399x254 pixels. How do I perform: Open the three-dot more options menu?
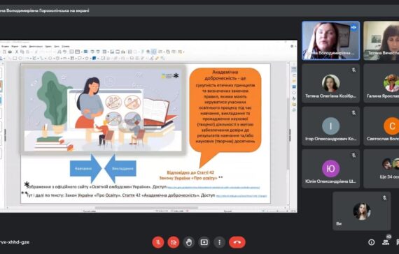(x=219, y=242)
